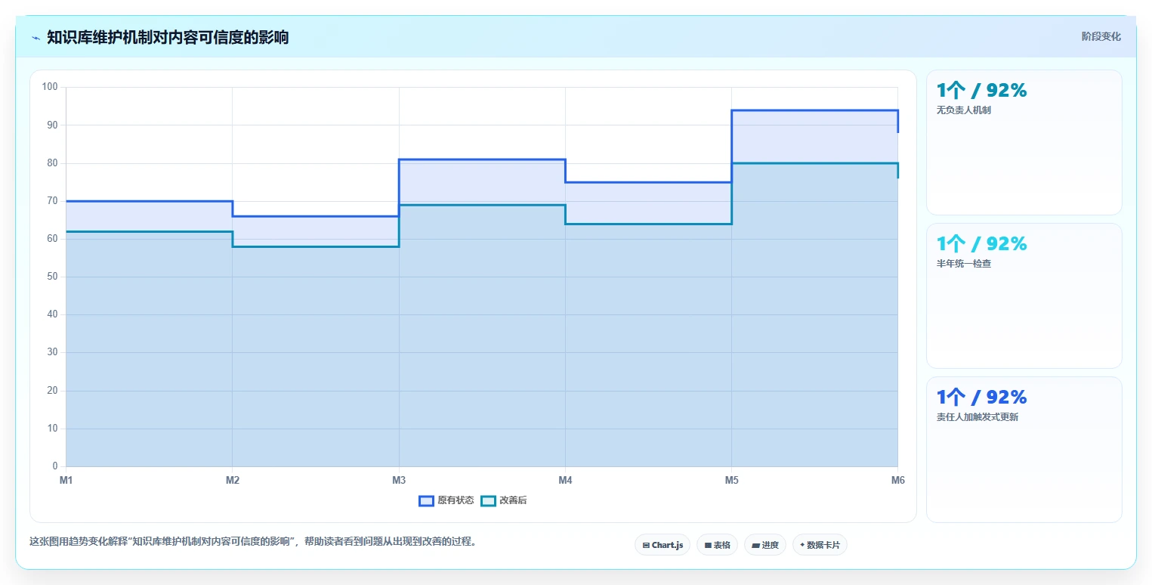Screen dimensions: 1152x585
Task: Select the 进度 tag chip
Action: pyautogui.click(x=765, y=545)
